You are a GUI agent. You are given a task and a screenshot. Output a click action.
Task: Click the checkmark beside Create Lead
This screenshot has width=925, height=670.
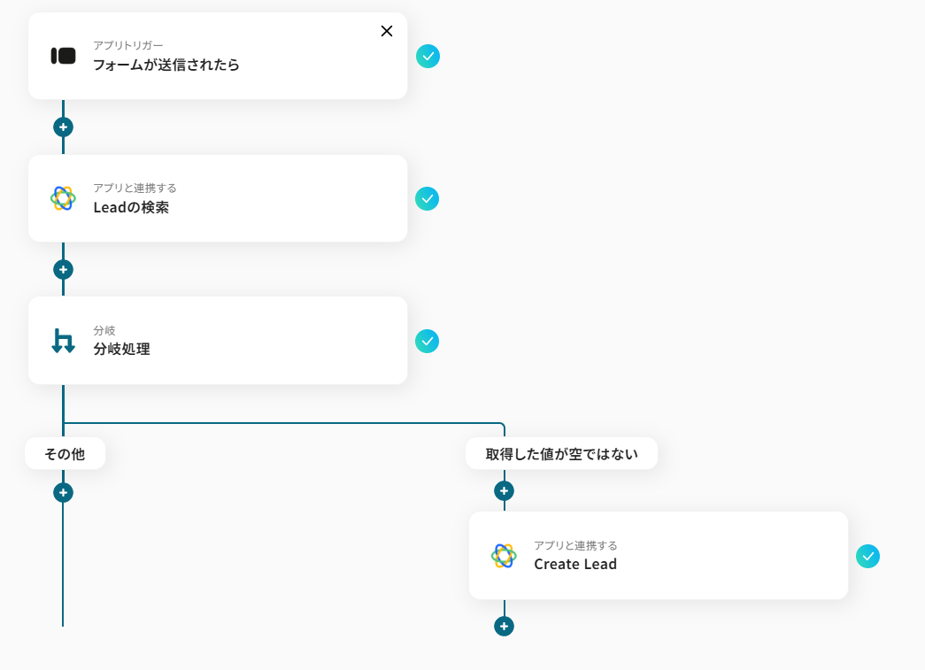(867, 556)
